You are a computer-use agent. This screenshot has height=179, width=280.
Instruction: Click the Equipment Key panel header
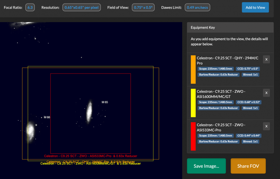pyautogui.click(x=230, y=27)
